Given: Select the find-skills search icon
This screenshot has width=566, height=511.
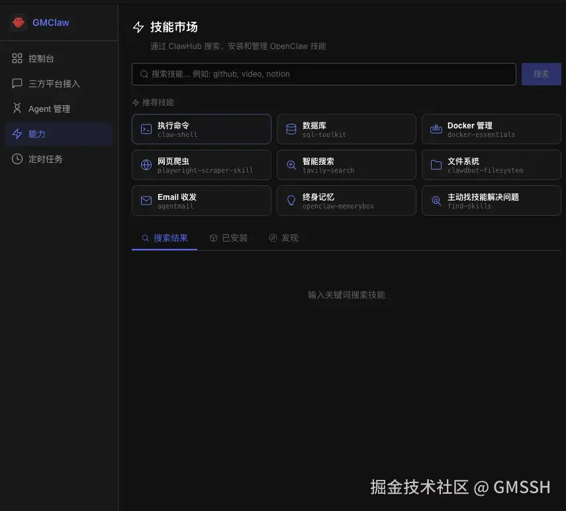Looking at the screenshot, I should click(436, 200).
